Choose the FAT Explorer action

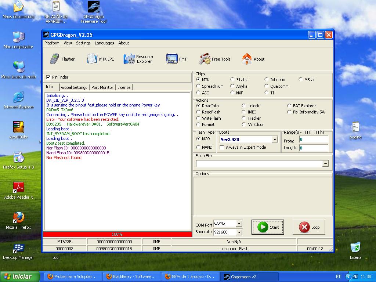(289, 106)
